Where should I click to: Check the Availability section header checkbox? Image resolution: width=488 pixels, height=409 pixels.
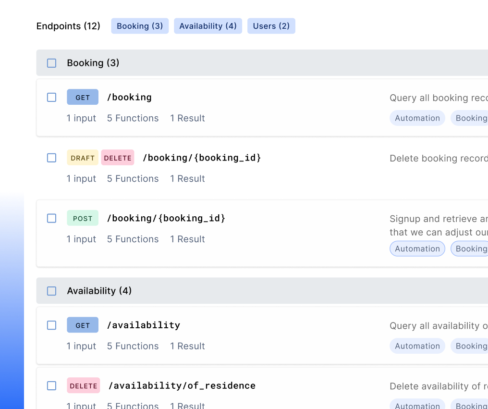point(51,290)
